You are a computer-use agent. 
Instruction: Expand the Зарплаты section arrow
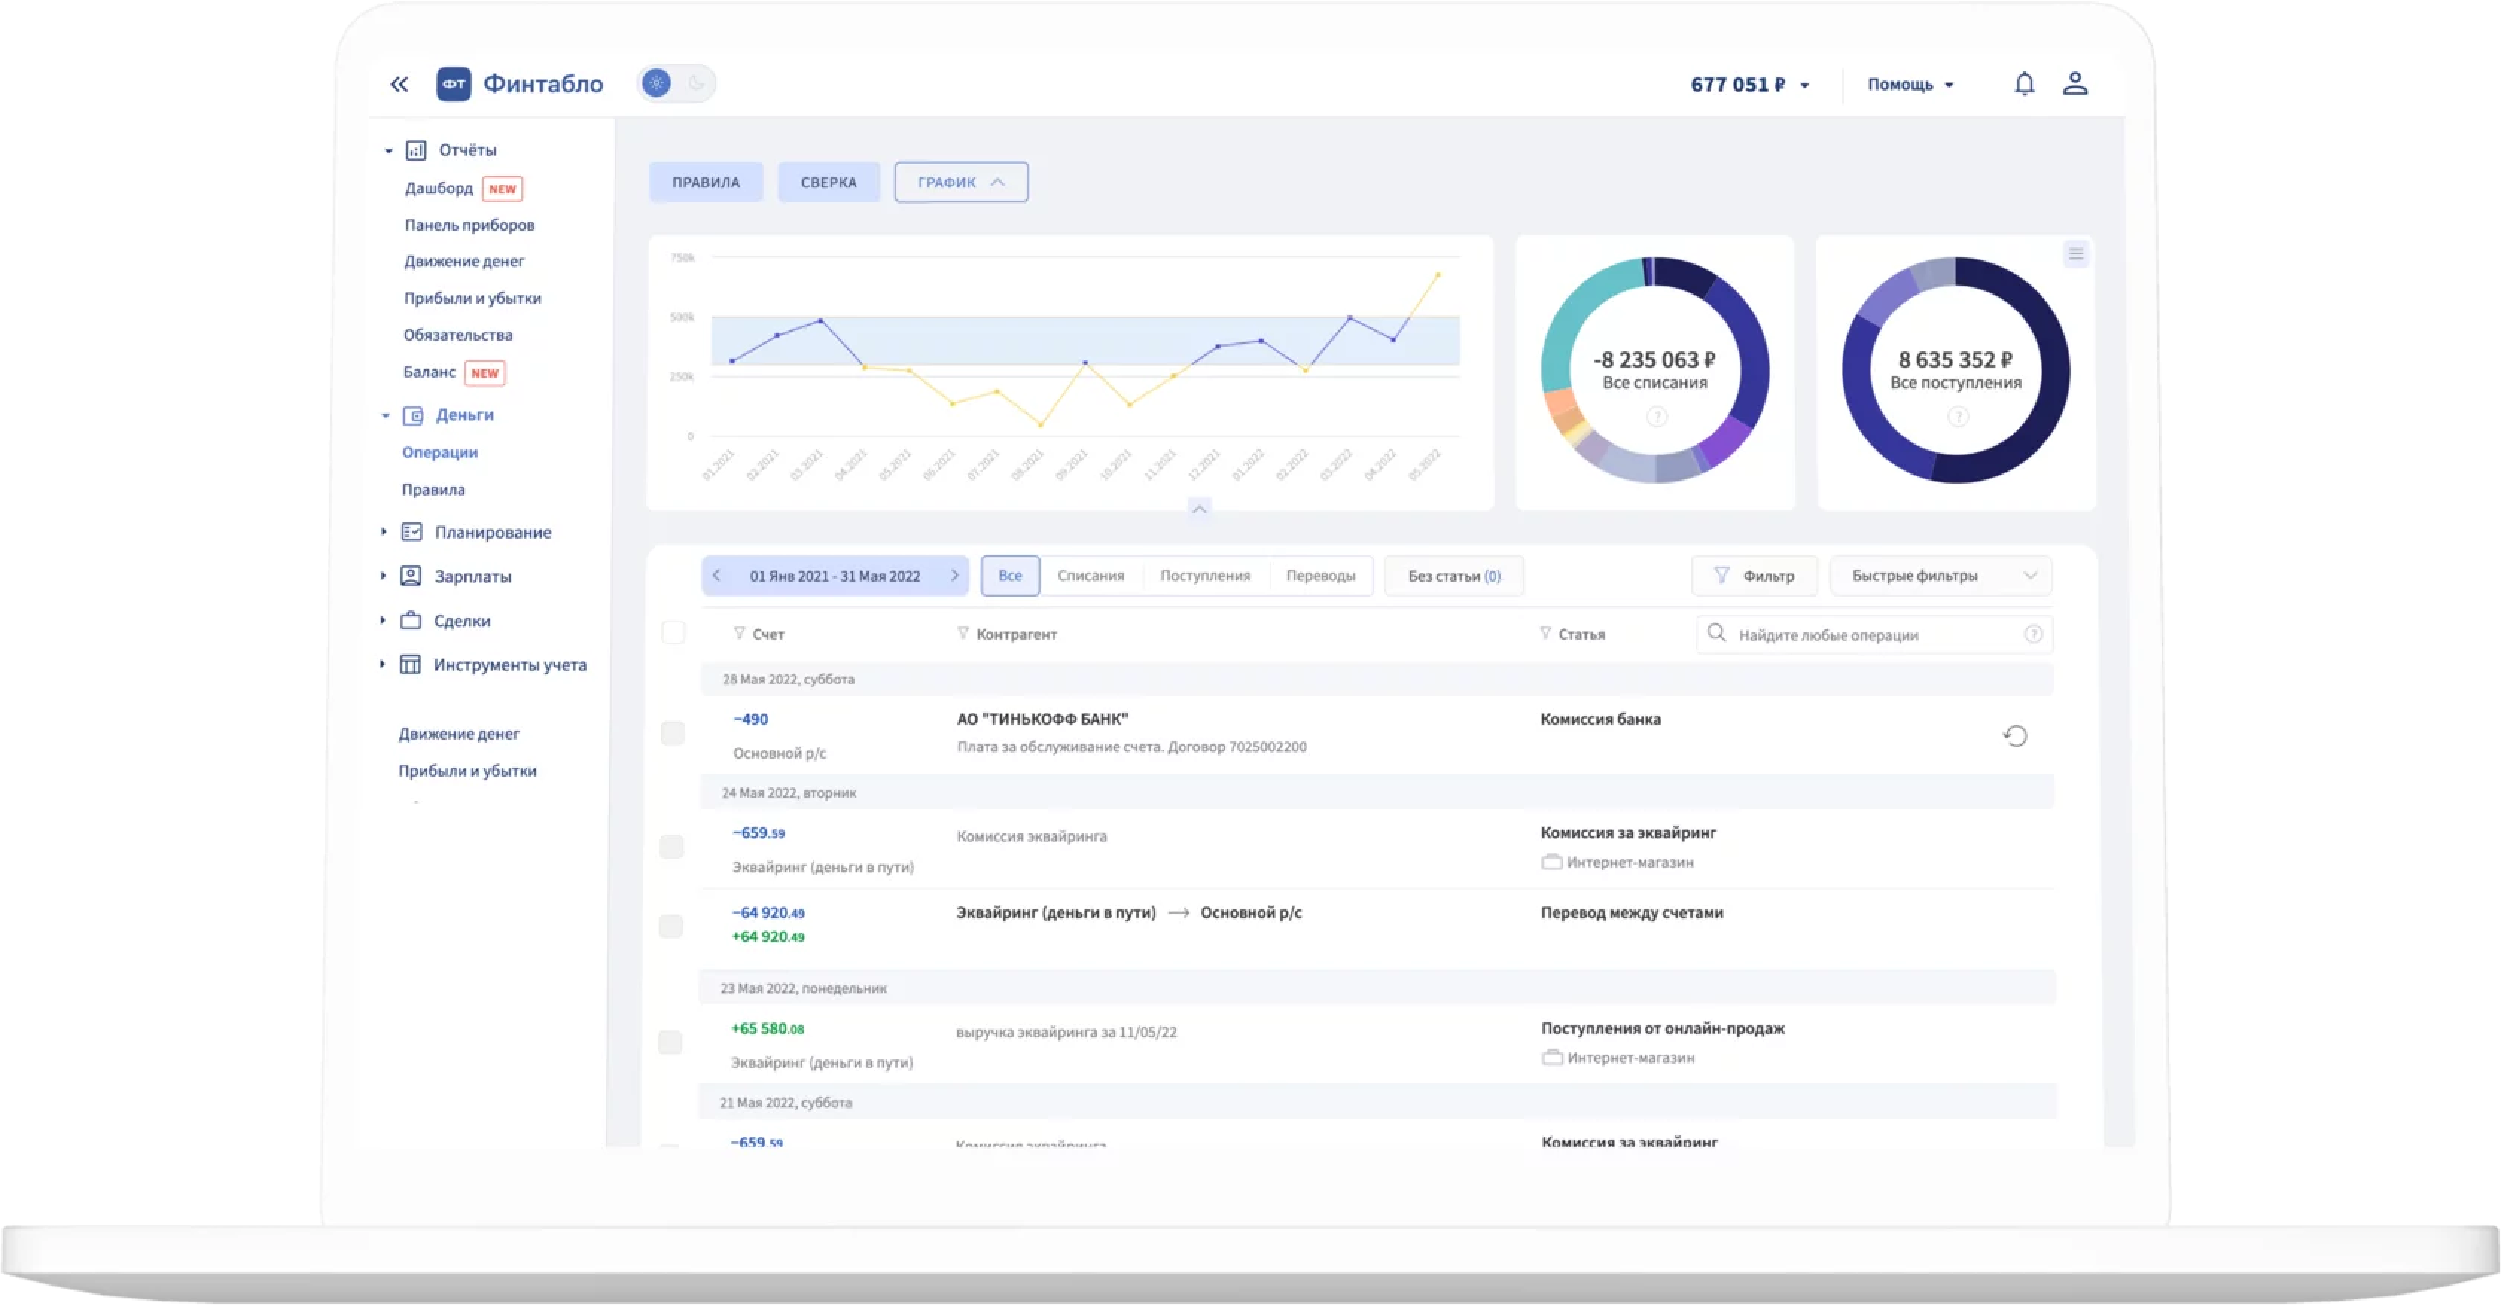point(383,577)
